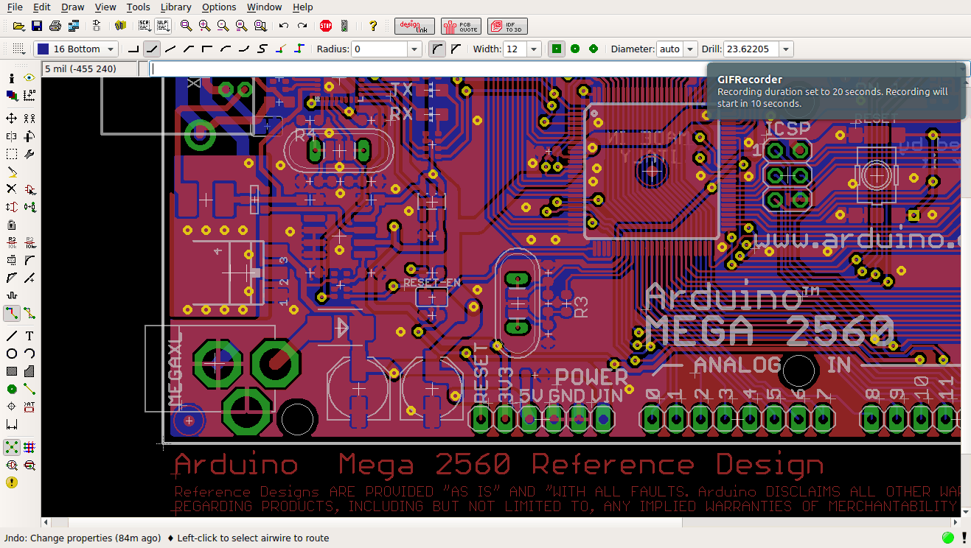
Task: Click the Open file folder icon
Action: [x=19, y=26]
